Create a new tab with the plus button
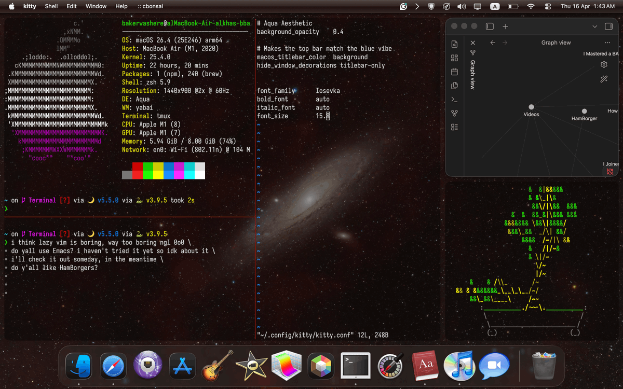Image resolution: width=623 pixels, height=389 pixels. tap(505, 26)
